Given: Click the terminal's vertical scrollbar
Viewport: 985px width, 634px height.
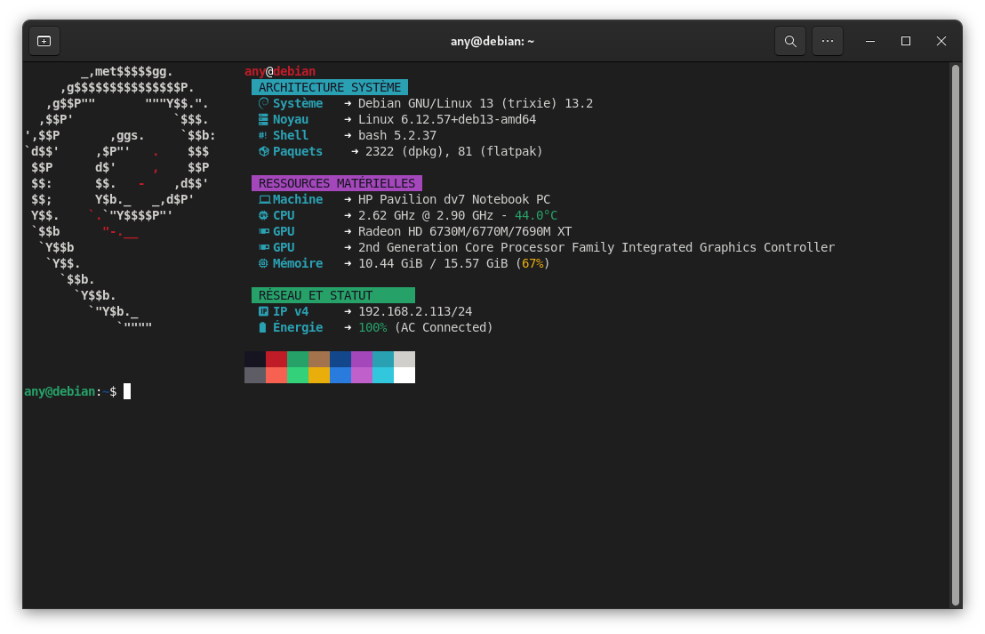Looking at the screenshot, I should point(956,335).
